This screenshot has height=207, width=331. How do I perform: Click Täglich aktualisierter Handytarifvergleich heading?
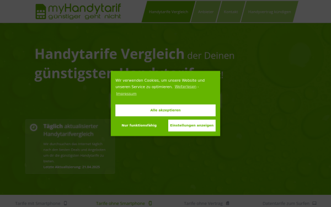[71, 130]
